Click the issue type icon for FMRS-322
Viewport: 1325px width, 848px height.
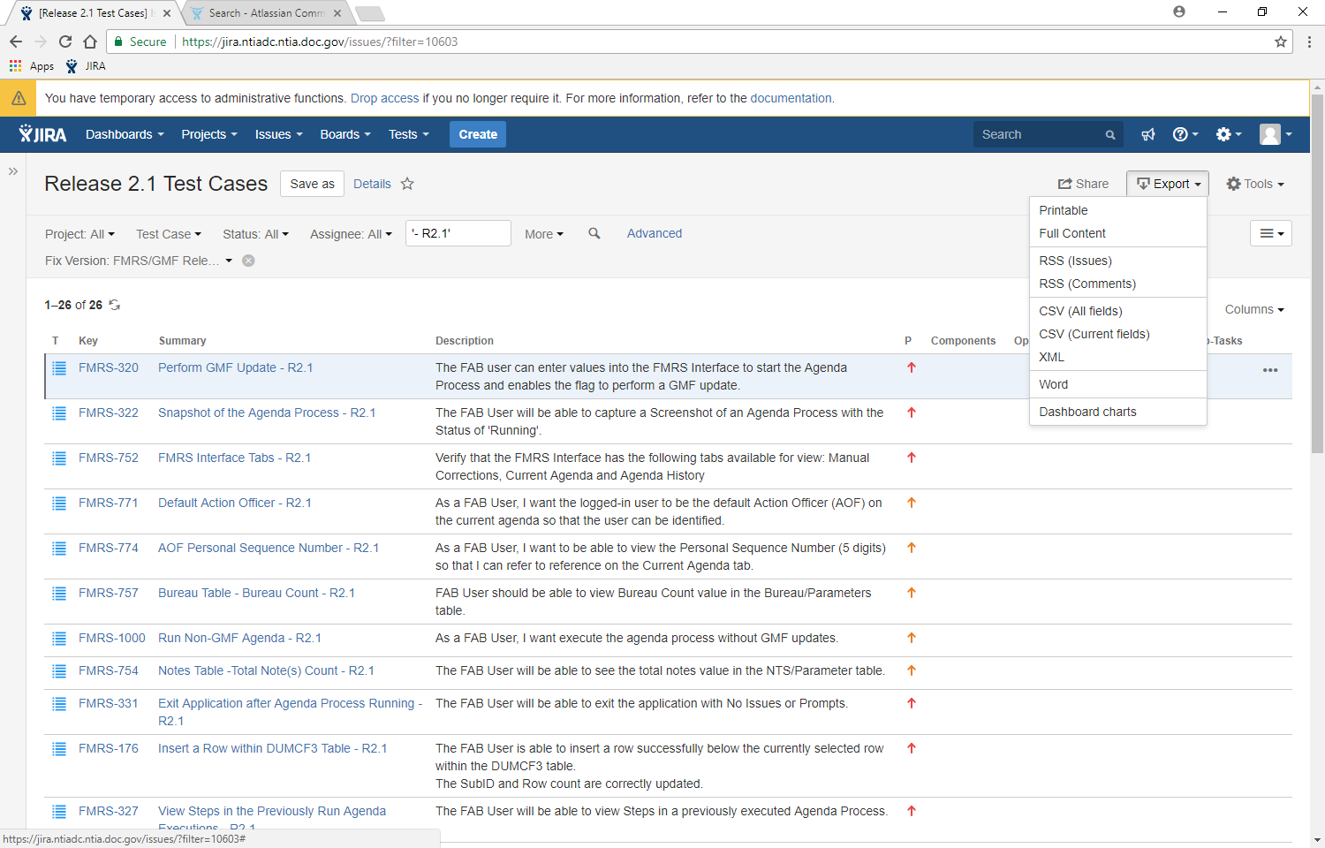coord(59,413)
